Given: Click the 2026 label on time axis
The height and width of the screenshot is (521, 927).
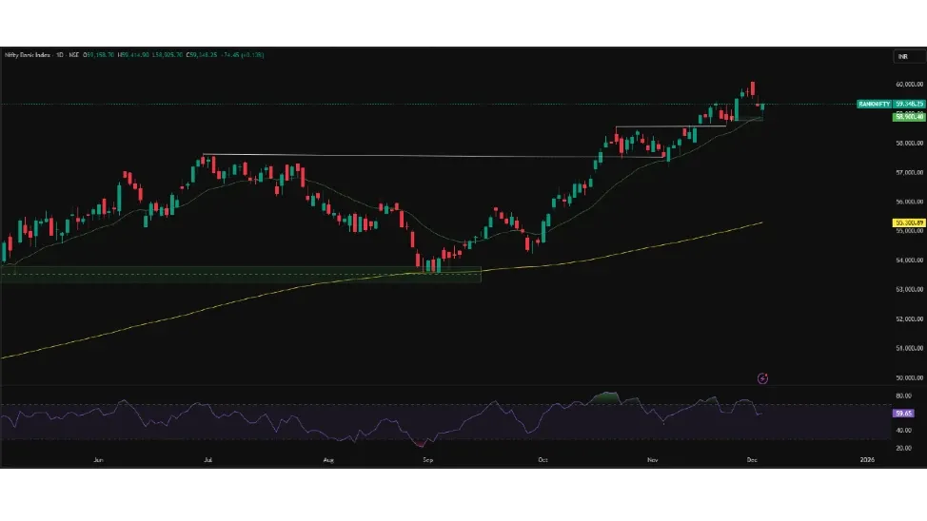Looking at the screenshot, I should (x=867, y=459).
